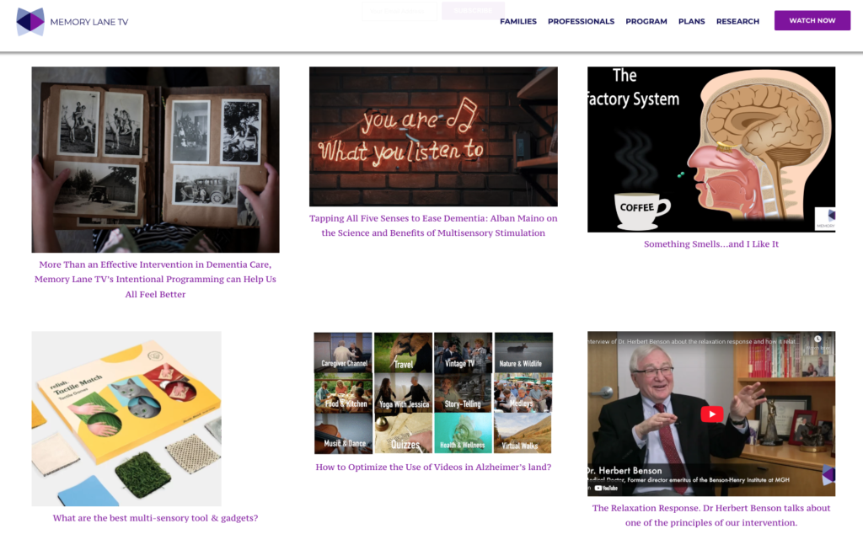The height and width of the screenshot is (545, 863).
Task: Open the Tactile Match game image
Action: (126, 419)
